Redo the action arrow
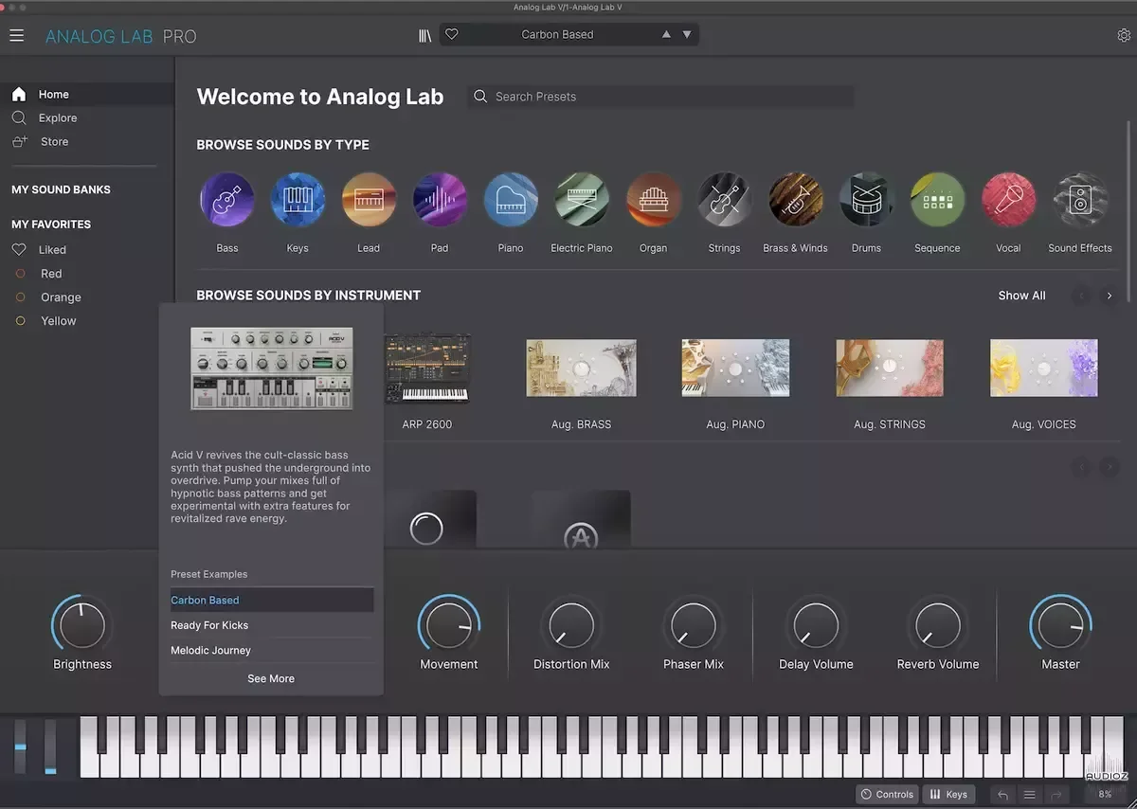The image size is (1137, 809). pyautogui.click(x=1056, y=795)
